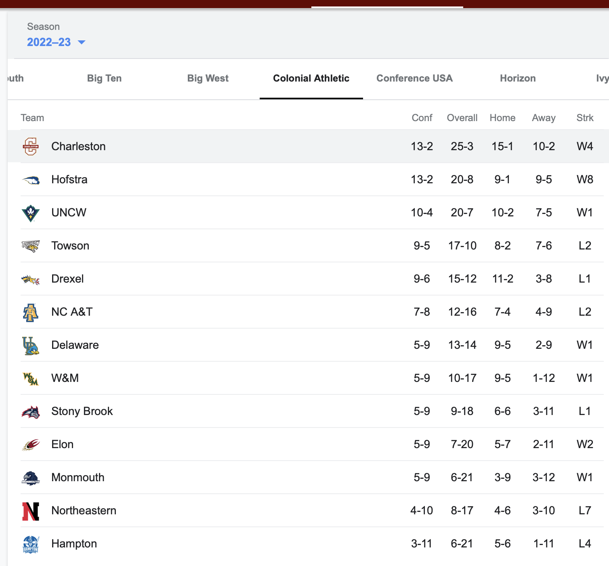Viewport: 609px width, 566px height.
Task: Click the Hofstra Pride logo icon
Action: click(x=31, y=180)
